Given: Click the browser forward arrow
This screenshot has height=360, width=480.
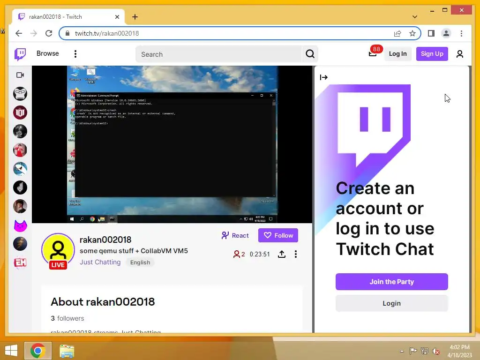Looking at the screenshot, I should pyautogui.click(x=34, y=33).
